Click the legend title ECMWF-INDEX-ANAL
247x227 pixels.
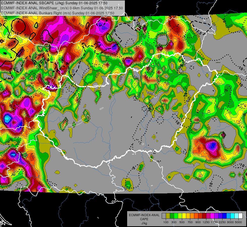[144, 215]
